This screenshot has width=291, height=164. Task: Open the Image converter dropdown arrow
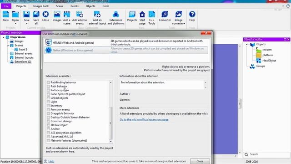[x=184, y=24]
